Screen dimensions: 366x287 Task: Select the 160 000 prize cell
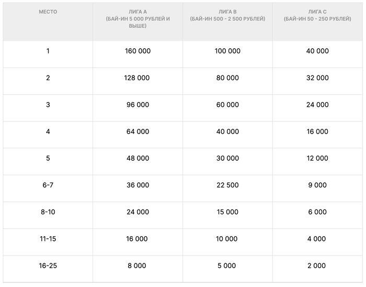[138, 51]
